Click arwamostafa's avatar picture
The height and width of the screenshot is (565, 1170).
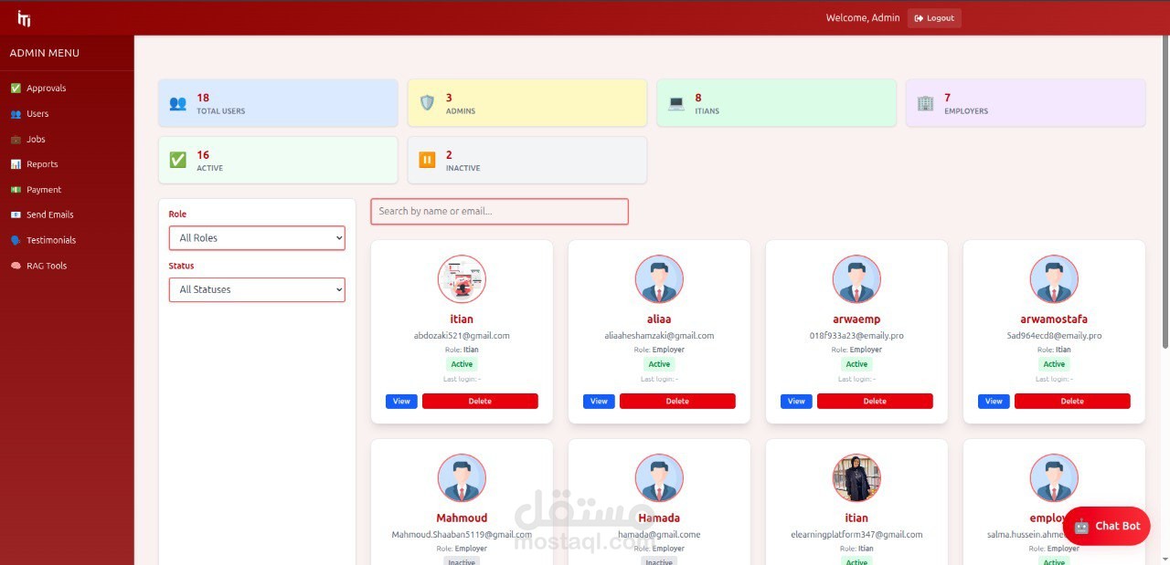[1054, 279]
